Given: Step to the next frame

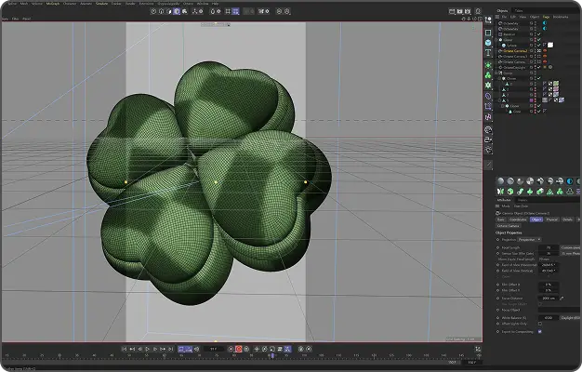Looking at the screenshot, I should click(155, 349).
